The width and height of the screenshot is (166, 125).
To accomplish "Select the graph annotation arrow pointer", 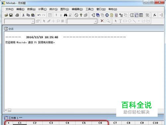I will click(116, 21).
